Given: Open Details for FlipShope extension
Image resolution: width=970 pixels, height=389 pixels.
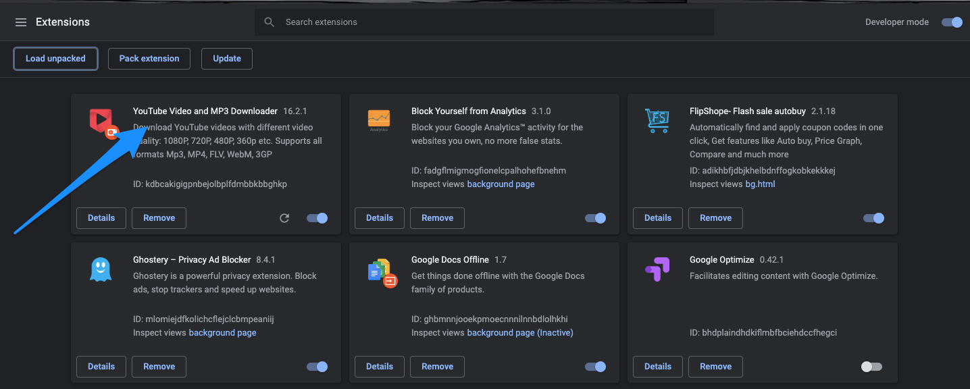Looking at the screenshot, I should tap(658, 218).
